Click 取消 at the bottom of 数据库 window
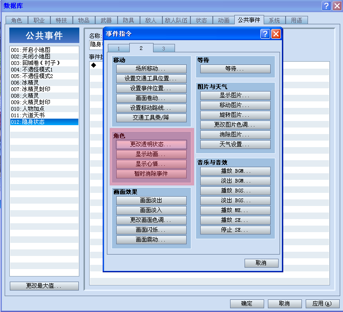The width and height of the screenshot is (343, 312). pyautogui.click(x=285, y=304)
